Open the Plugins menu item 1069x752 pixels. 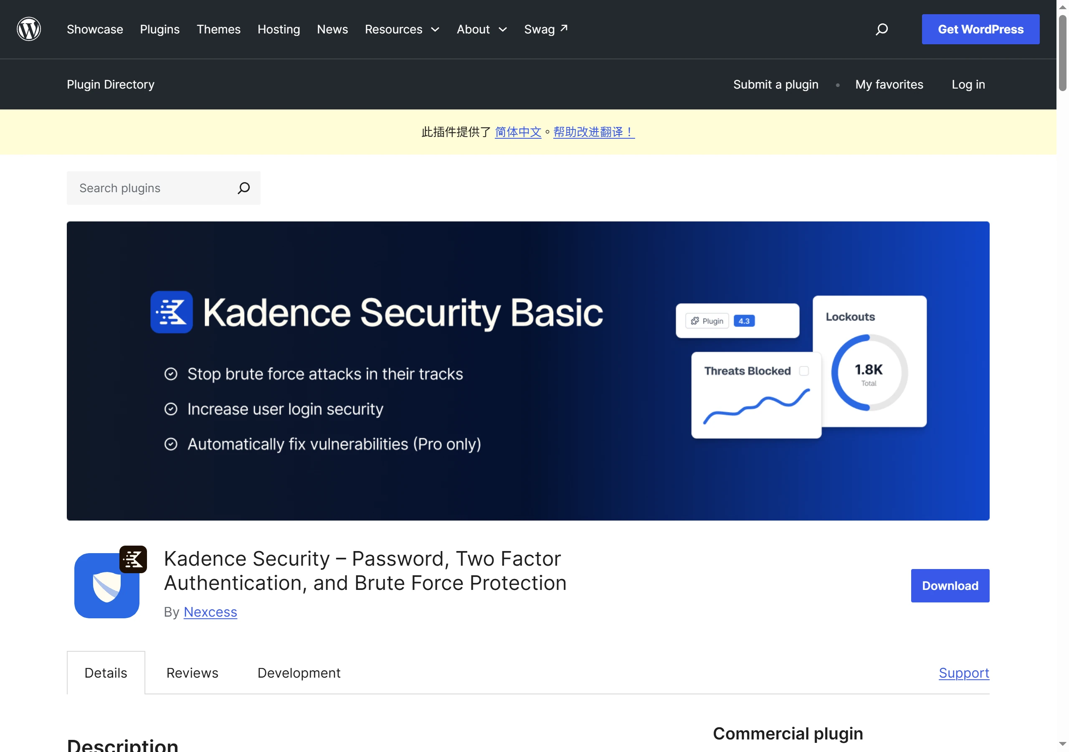160,29
